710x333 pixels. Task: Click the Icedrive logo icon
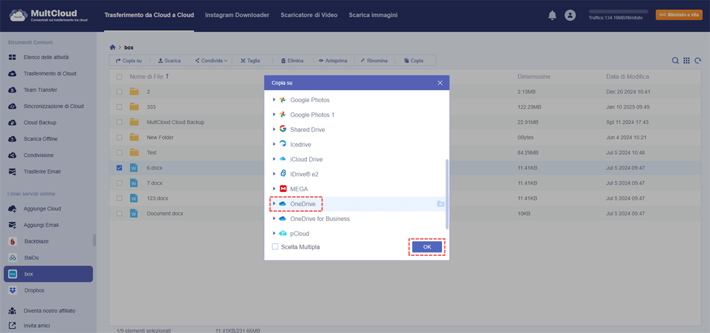283,144
